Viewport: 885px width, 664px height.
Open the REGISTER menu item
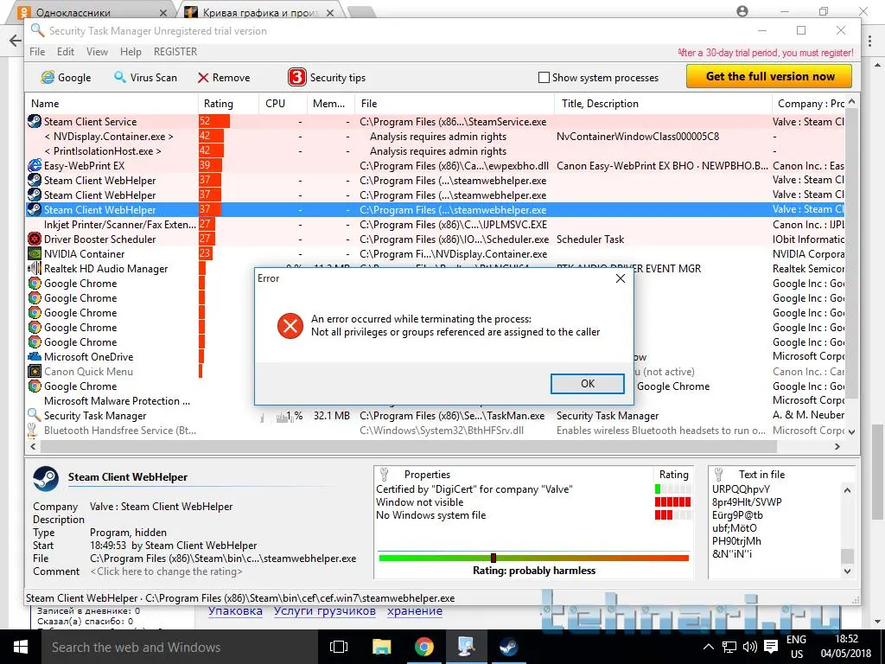pos(175,51)
